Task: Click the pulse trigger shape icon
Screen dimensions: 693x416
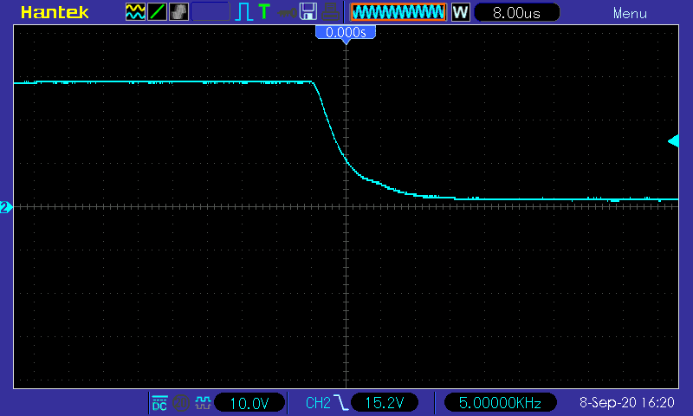Action: 243,12
